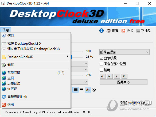Click the 捐赠 toolbar label

(x=115, y=31)
